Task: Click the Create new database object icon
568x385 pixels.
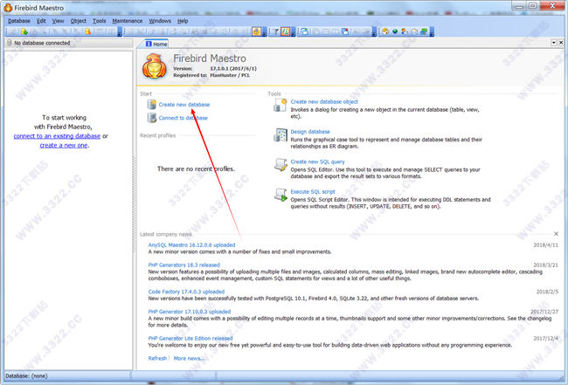Action: pyautogui.click(x=280, y=105)
